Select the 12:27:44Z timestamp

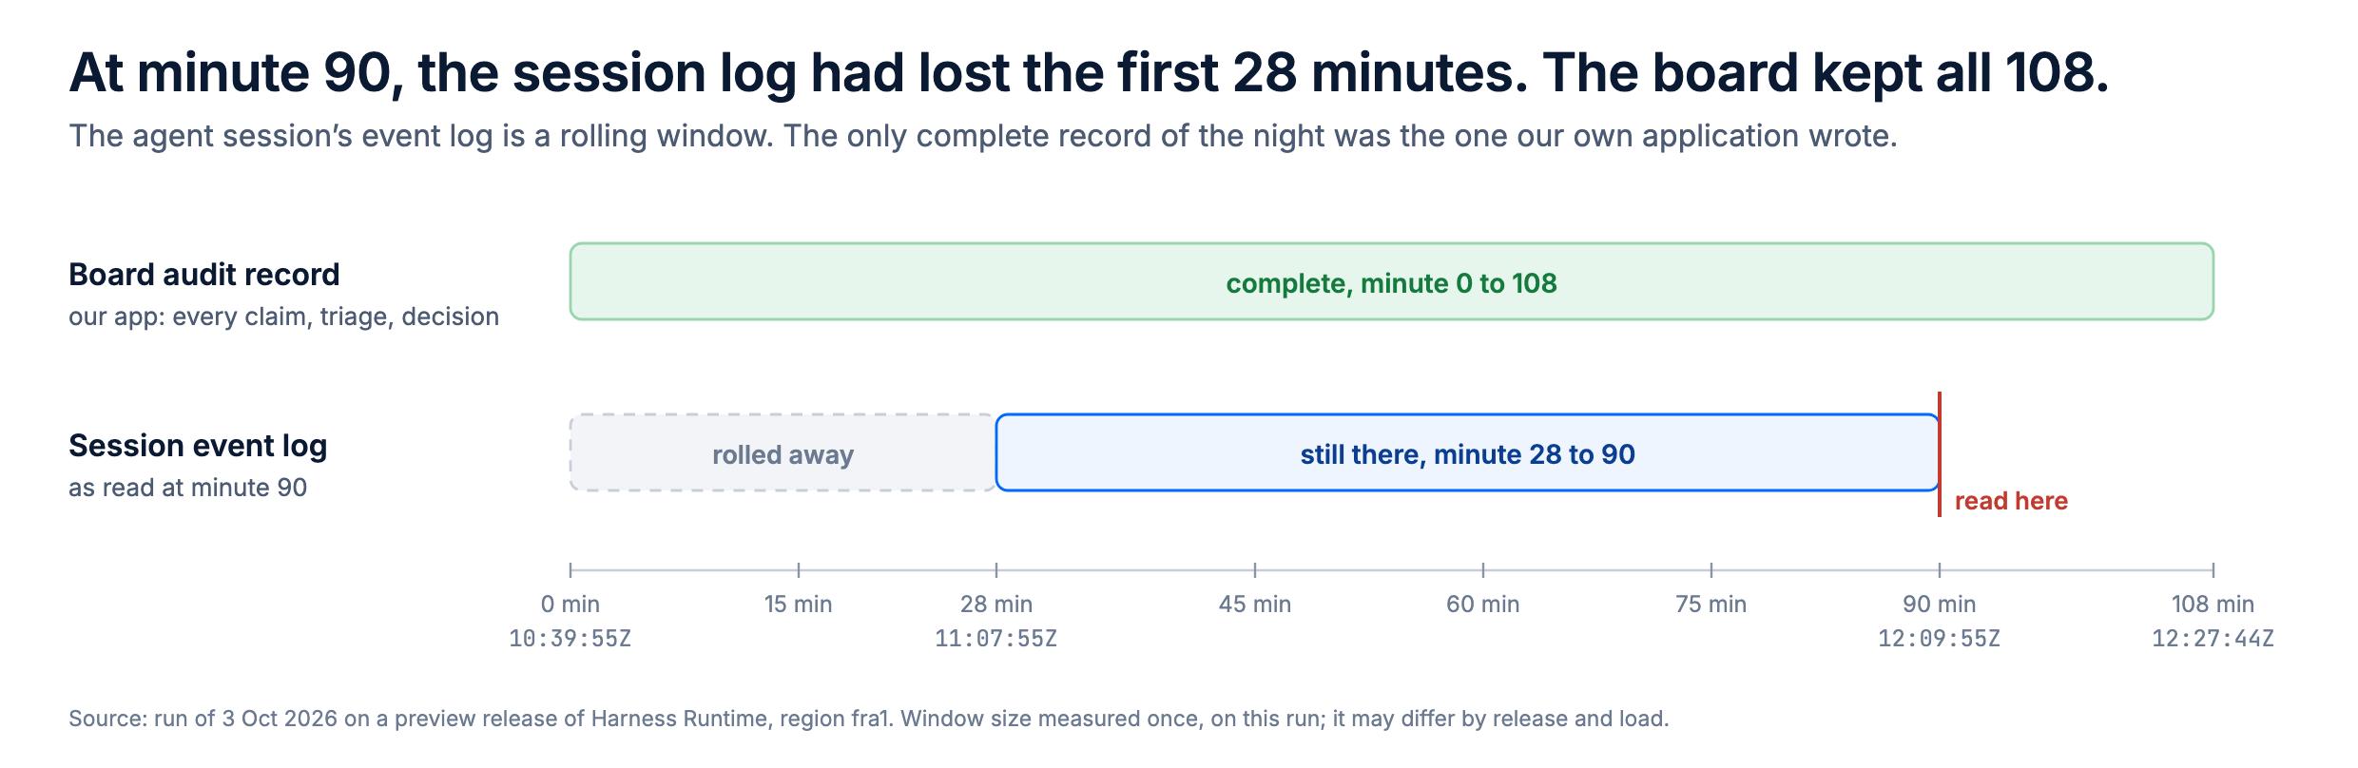coord(2213,639)
